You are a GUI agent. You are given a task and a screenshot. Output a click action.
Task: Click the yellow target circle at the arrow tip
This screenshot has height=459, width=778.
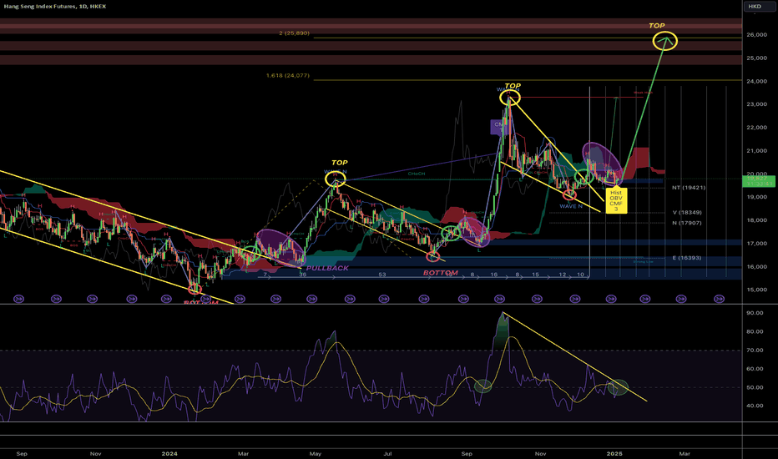[x=664, y=41]
